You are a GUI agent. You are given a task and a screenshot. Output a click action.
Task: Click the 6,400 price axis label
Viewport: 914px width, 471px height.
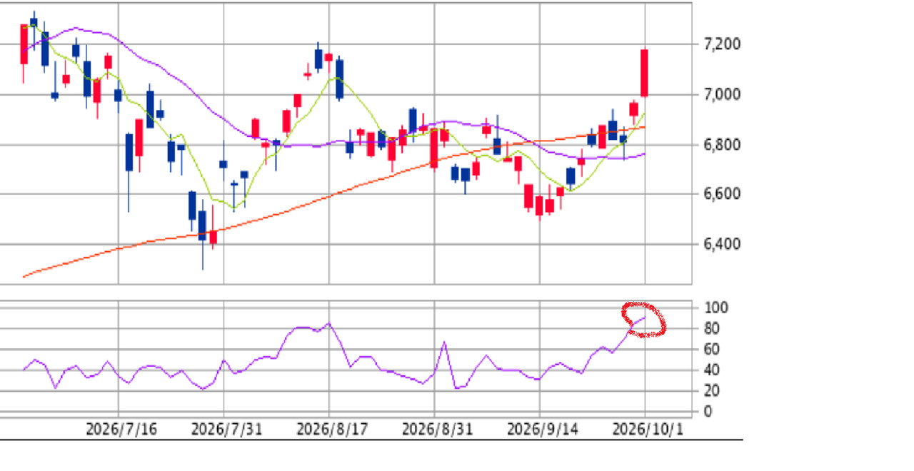coord(722,244)
